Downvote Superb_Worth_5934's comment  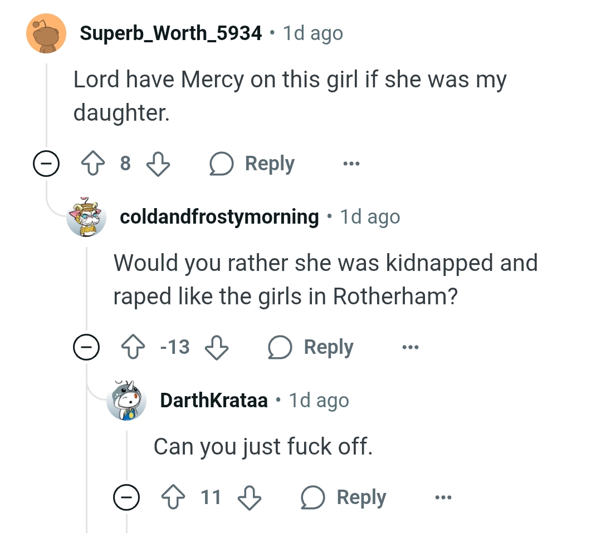tap(158, 164)
